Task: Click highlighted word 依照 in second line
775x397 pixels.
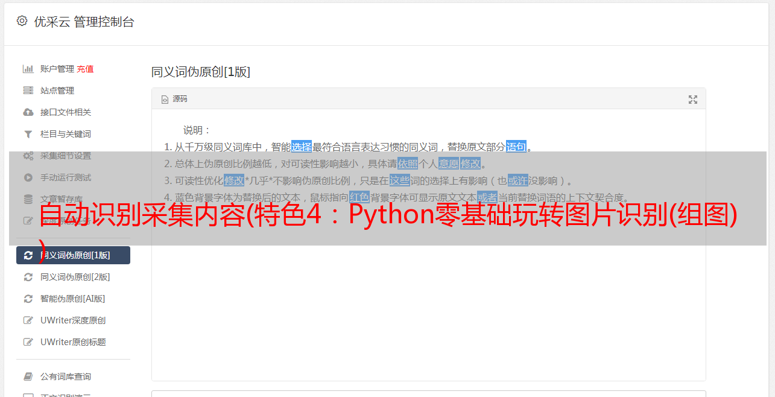Action: [x=408, y=164]
